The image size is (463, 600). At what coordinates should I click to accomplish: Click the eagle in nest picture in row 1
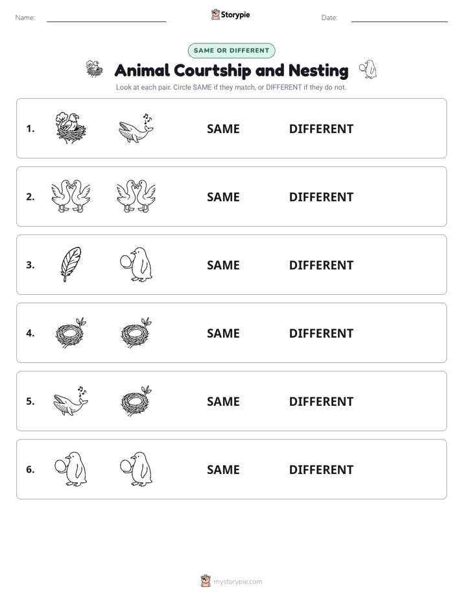[71, 128]
